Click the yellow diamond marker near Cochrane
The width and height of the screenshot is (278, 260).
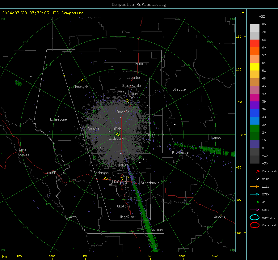click(106, 178)
